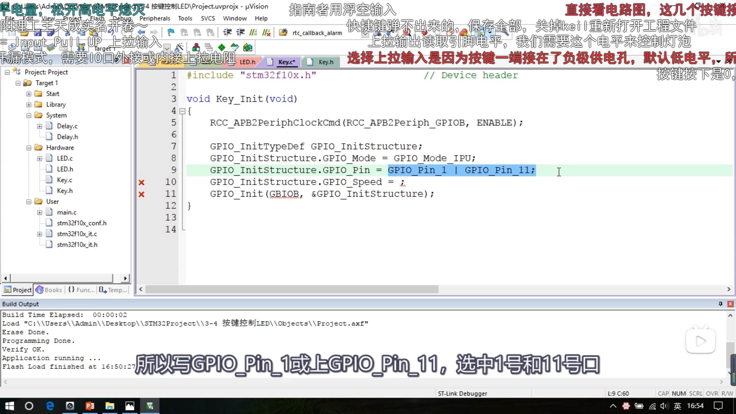Viewport: 736px width, 414px height.
Task: Expand the Library folder node
Action: coord(29,105)
